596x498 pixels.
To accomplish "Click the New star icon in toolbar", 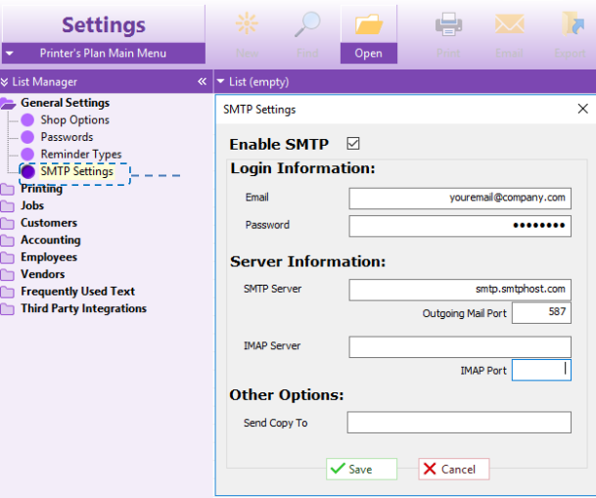I will 247,23.
